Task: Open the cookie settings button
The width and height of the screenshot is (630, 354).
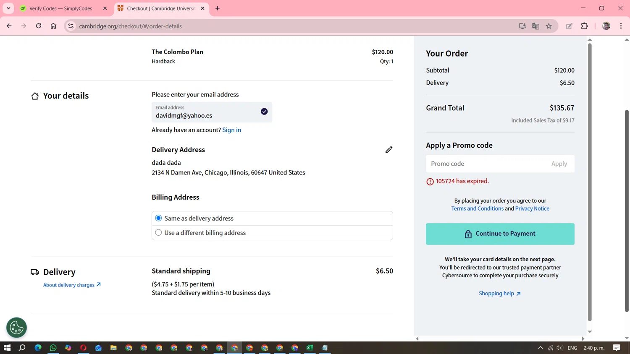Action: [x=16, y=328]
